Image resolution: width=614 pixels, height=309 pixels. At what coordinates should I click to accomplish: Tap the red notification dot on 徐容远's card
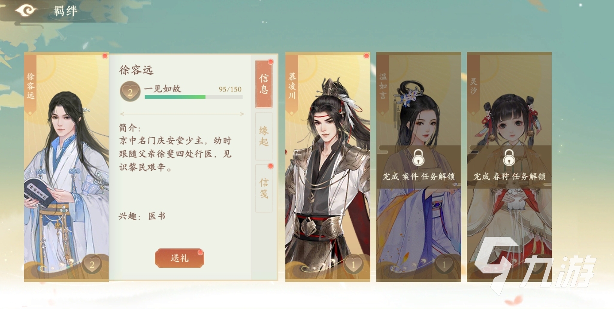[105, 56]
